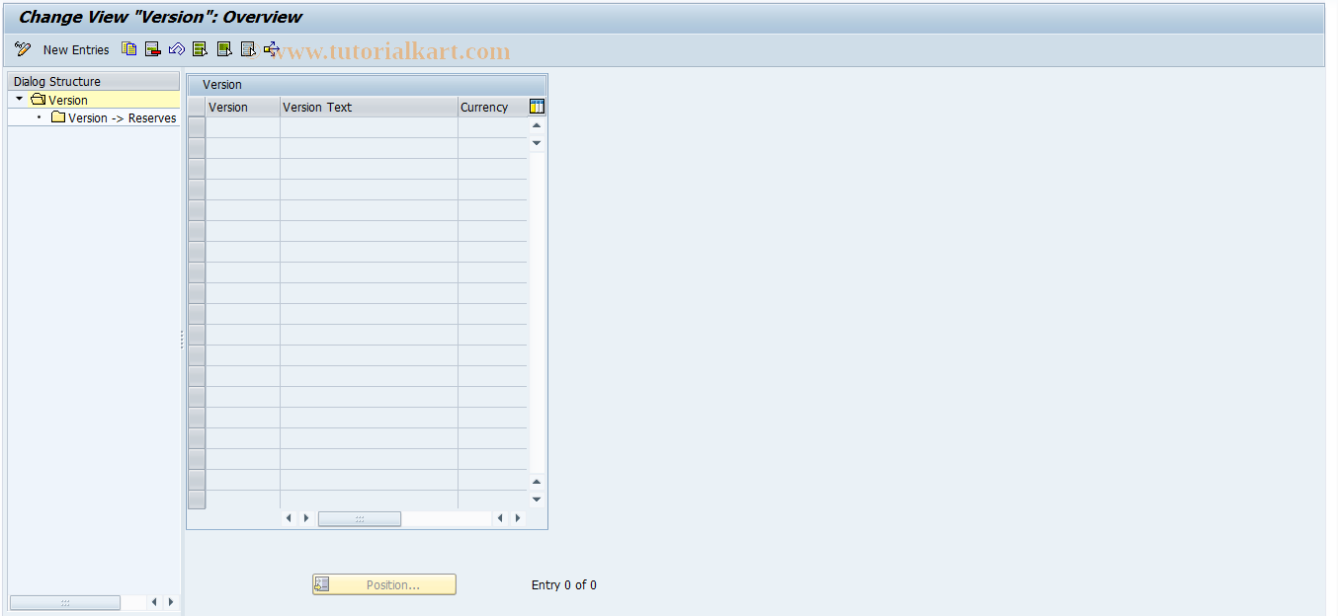The width and height of the screenshot is (1338, 616).
Task: Click the Select All icon
Action: [x=201, y=49]
